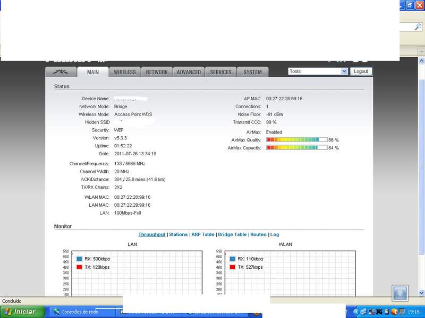425x318 pixels.
Task: Open the Ubiquiti logo tab
Action: [61, 72]
